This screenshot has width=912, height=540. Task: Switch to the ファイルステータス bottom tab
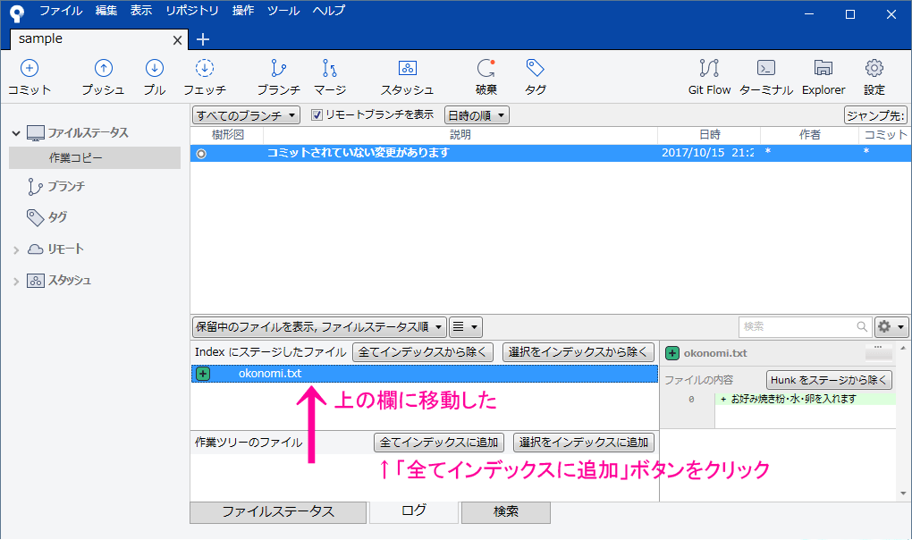(278, 512)
